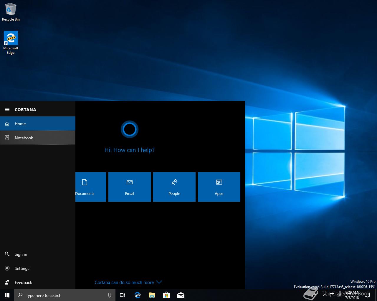Screen dimensions: 377x301
Task: Launch Edge Beta from the taskbar
Action: pos(137,295)
